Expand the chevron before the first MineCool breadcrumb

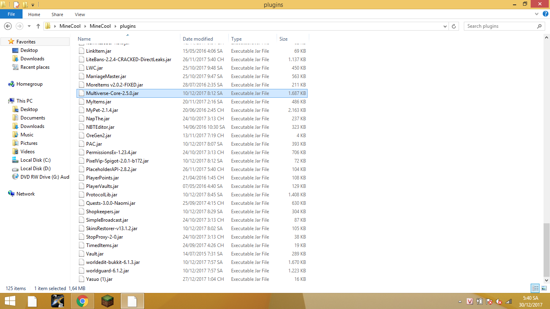coord(55,26)
